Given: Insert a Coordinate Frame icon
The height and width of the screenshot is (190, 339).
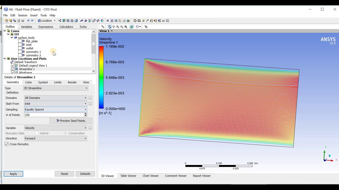Looking at the screenshot, I should click(86, 21).
